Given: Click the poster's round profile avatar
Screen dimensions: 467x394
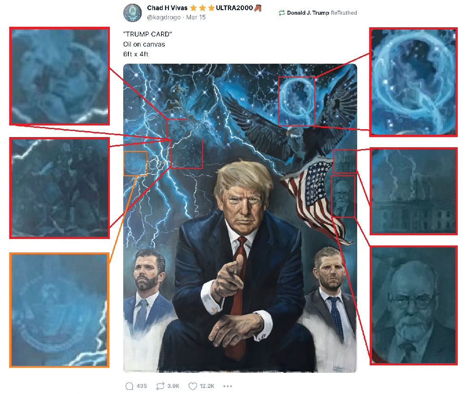Looking at the screenshot, I should tap(132, 13).
